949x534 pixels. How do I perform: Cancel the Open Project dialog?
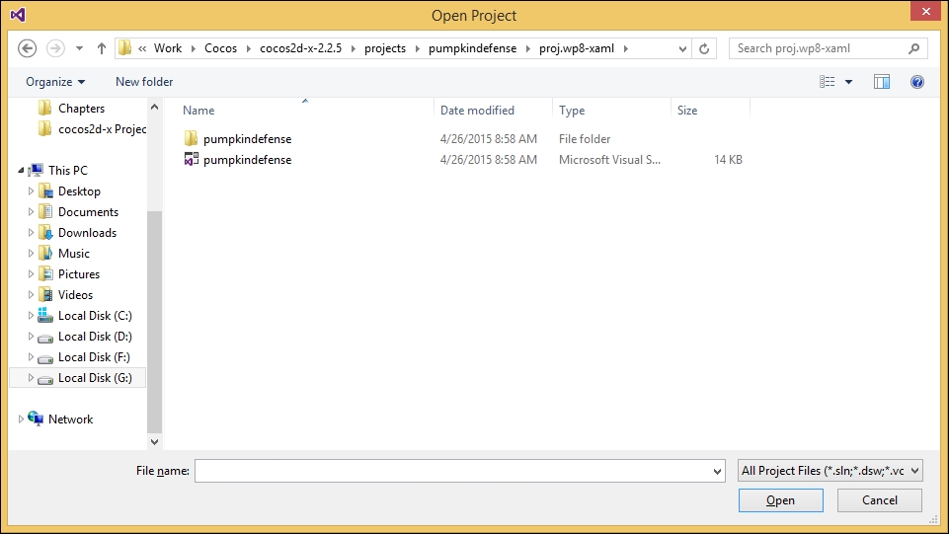(x=880, y=500)
